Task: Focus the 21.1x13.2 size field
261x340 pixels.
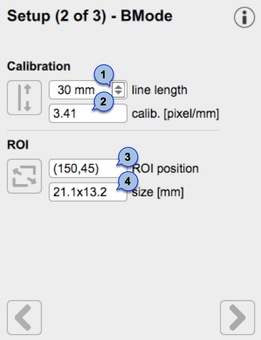Action: 88,192
